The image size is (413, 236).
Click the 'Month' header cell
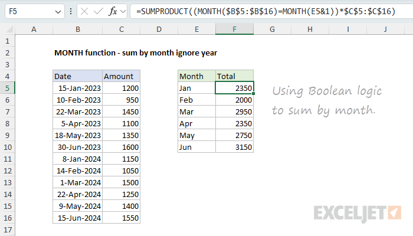pyautogui.click(x=196, y=76)
